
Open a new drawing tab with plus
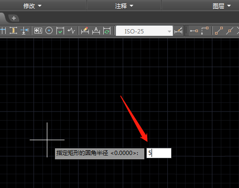14,18
